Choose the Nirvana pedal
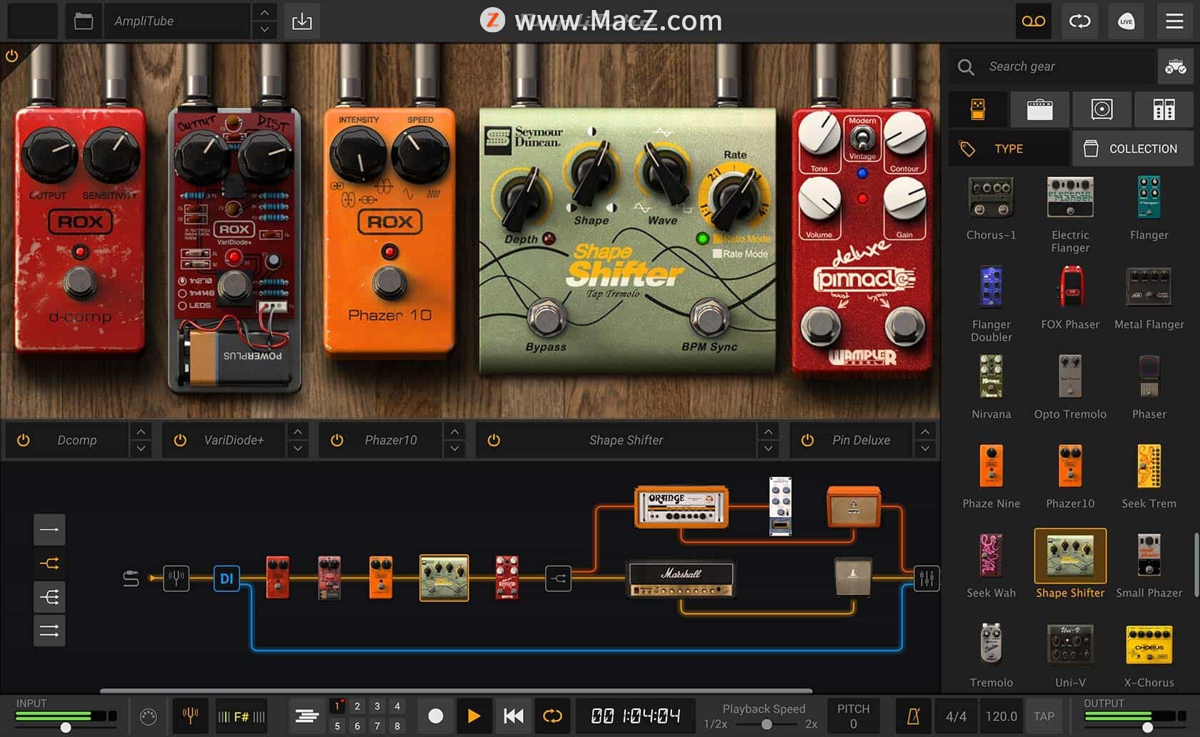Image resolution: width=1200 pixels, height=737 pixels. coord(991,386)
